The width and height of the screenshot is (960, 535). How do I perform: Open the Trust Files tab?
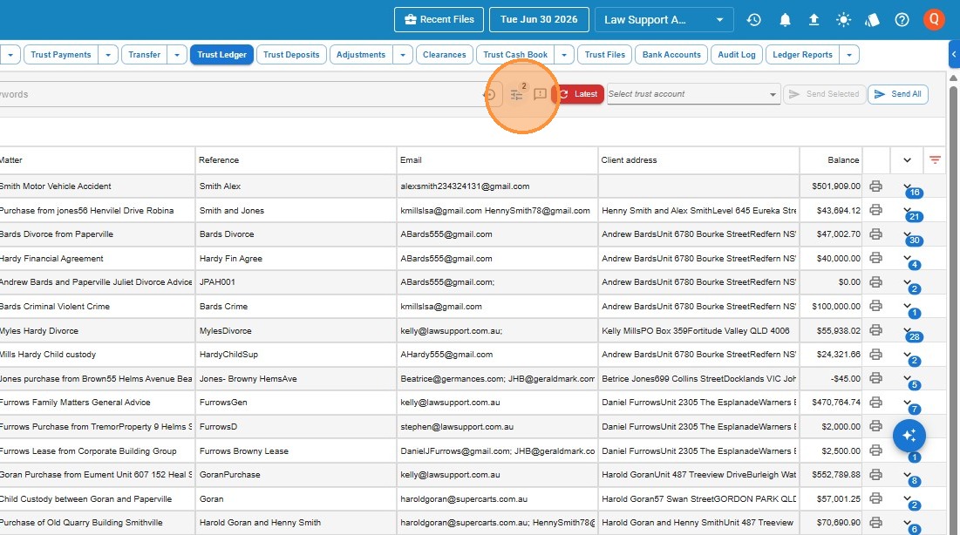tap(605, 55)
